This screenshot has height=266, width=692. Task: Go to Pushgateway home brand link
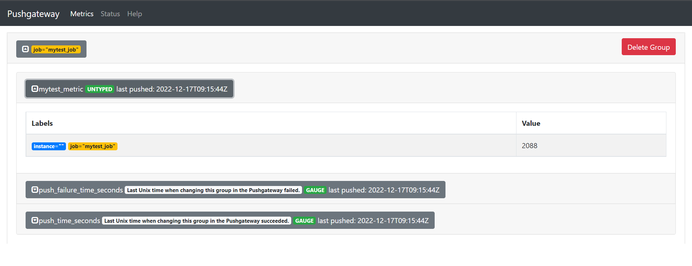(x=34, y=14)
